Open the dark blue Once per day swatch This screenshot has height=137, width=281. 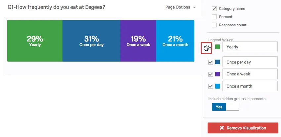[x=218, y=62]
